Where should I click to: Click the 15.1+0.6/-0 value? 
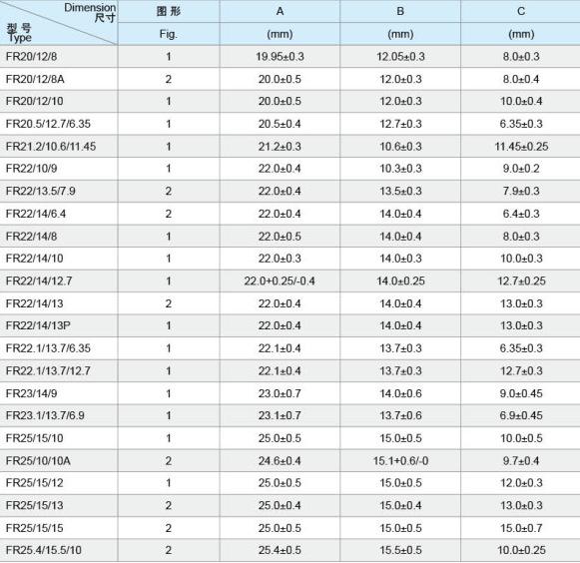point(400,461)
